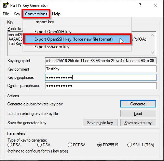Select the DSA key type
164x161 pixels.
44,145
